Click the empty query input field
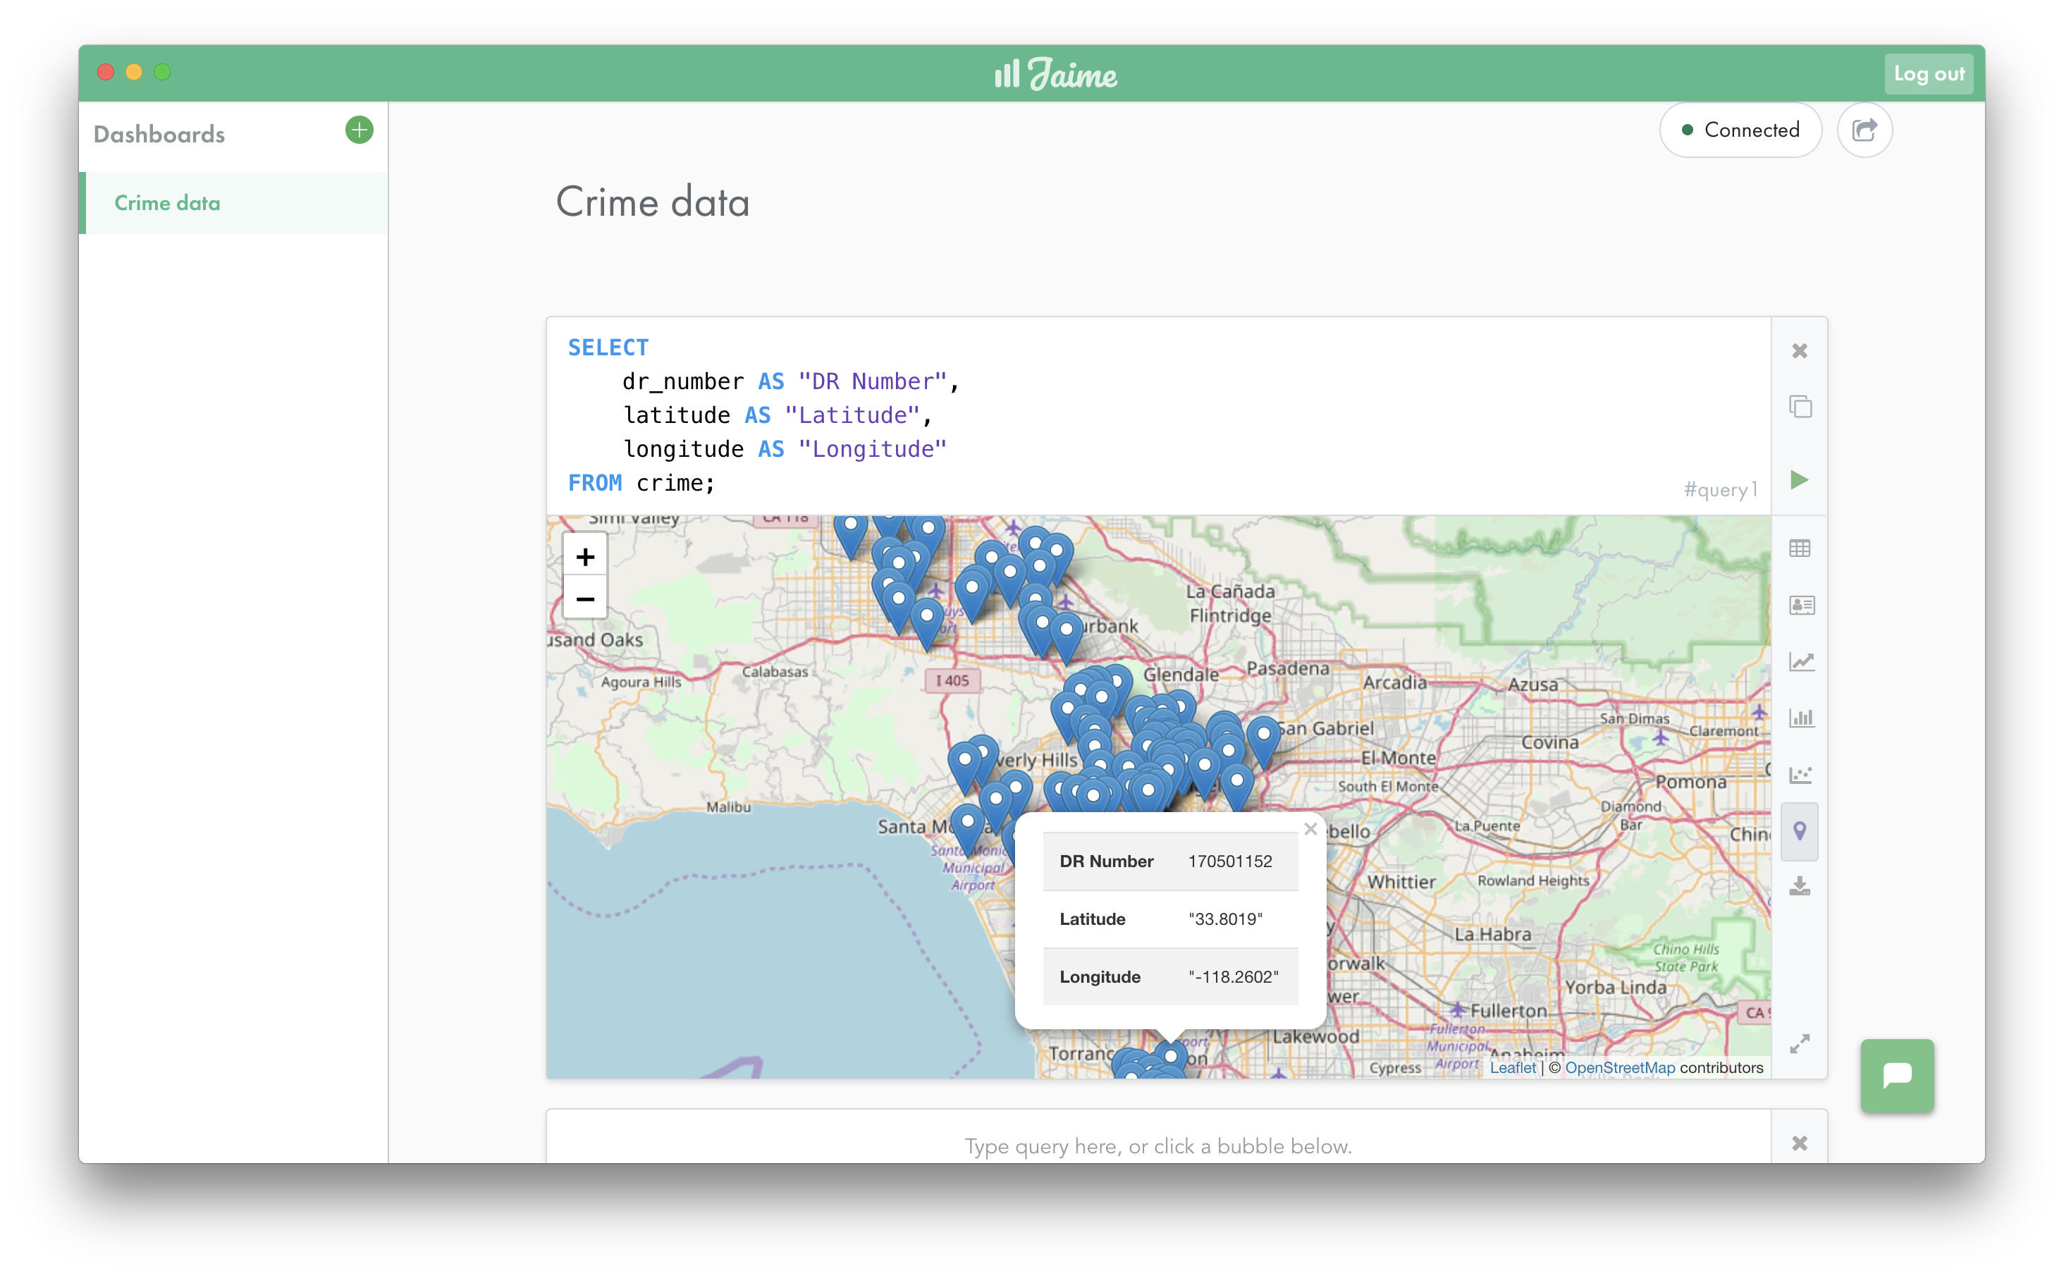Viewport: 2064px width, 1276px height. coord(1157,1145)
